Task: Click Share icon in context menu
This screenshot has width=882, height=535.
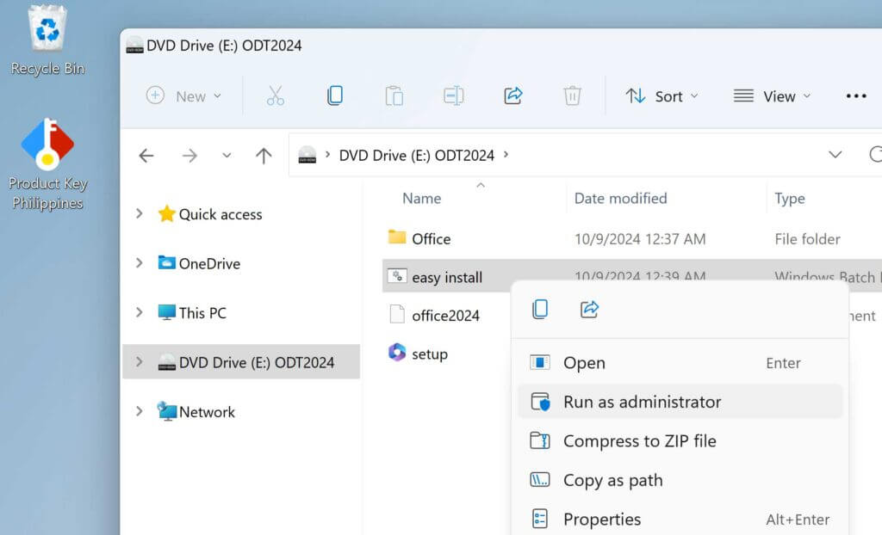Action: point(589,309)
